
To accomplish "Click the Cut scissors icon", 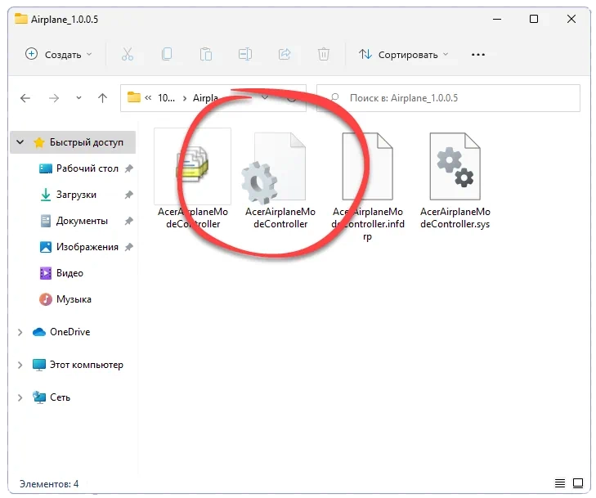I will (x=128, y=54).
